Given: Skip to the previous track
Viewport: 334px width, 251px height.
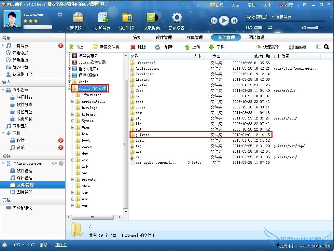Looking at the screenshot, I should (x=214, y=21).
